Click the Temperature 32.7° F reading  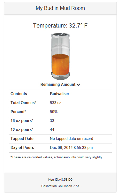(60, 26)
